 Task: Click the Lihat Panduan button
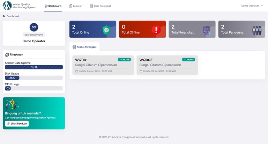(17, 124)
